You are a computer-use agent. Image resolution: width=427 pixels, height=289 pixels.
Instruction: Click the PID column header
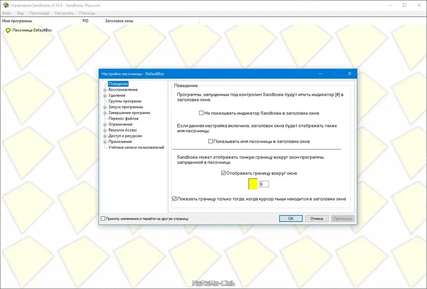tap(91, 21)
